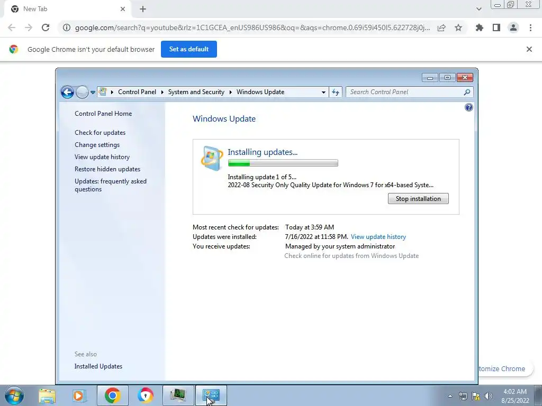Click Windows Update breadcrumb segment
Viewport: 542px width, 406px height.
coord(260,92)
